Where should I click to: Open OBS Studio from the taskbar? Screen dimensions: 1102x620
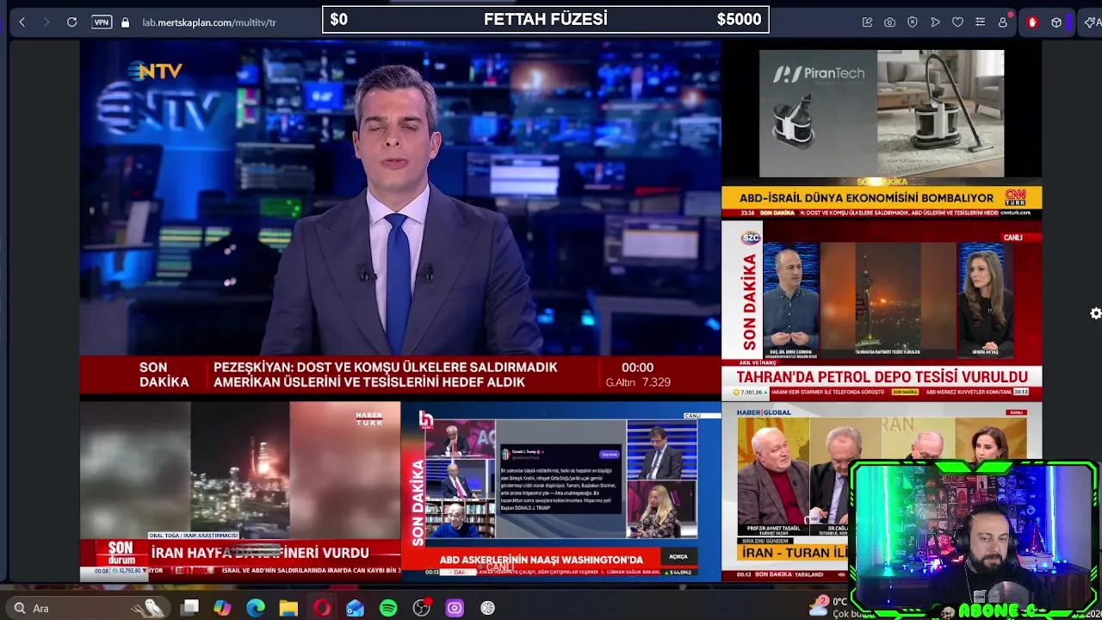(x=421, y=608)
